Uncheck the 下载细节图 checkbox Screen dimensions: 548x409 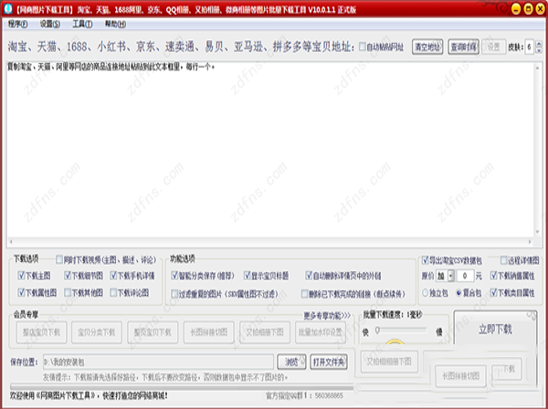[68, 276]
